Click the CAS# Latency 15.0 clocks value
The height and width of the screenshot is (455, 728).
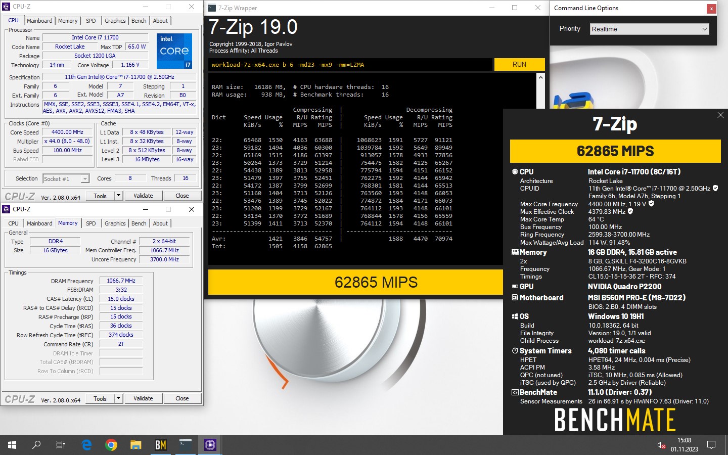coord(121,299)
